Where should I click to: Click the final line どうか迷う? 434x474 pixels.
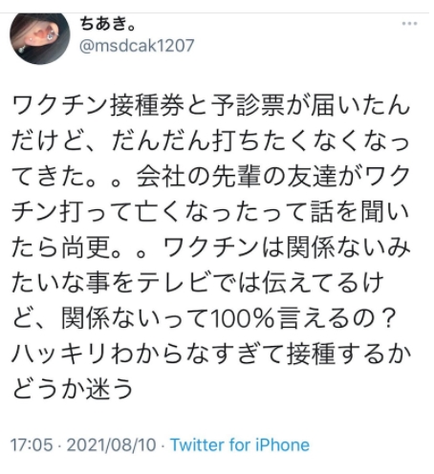[x=73, y=390]
